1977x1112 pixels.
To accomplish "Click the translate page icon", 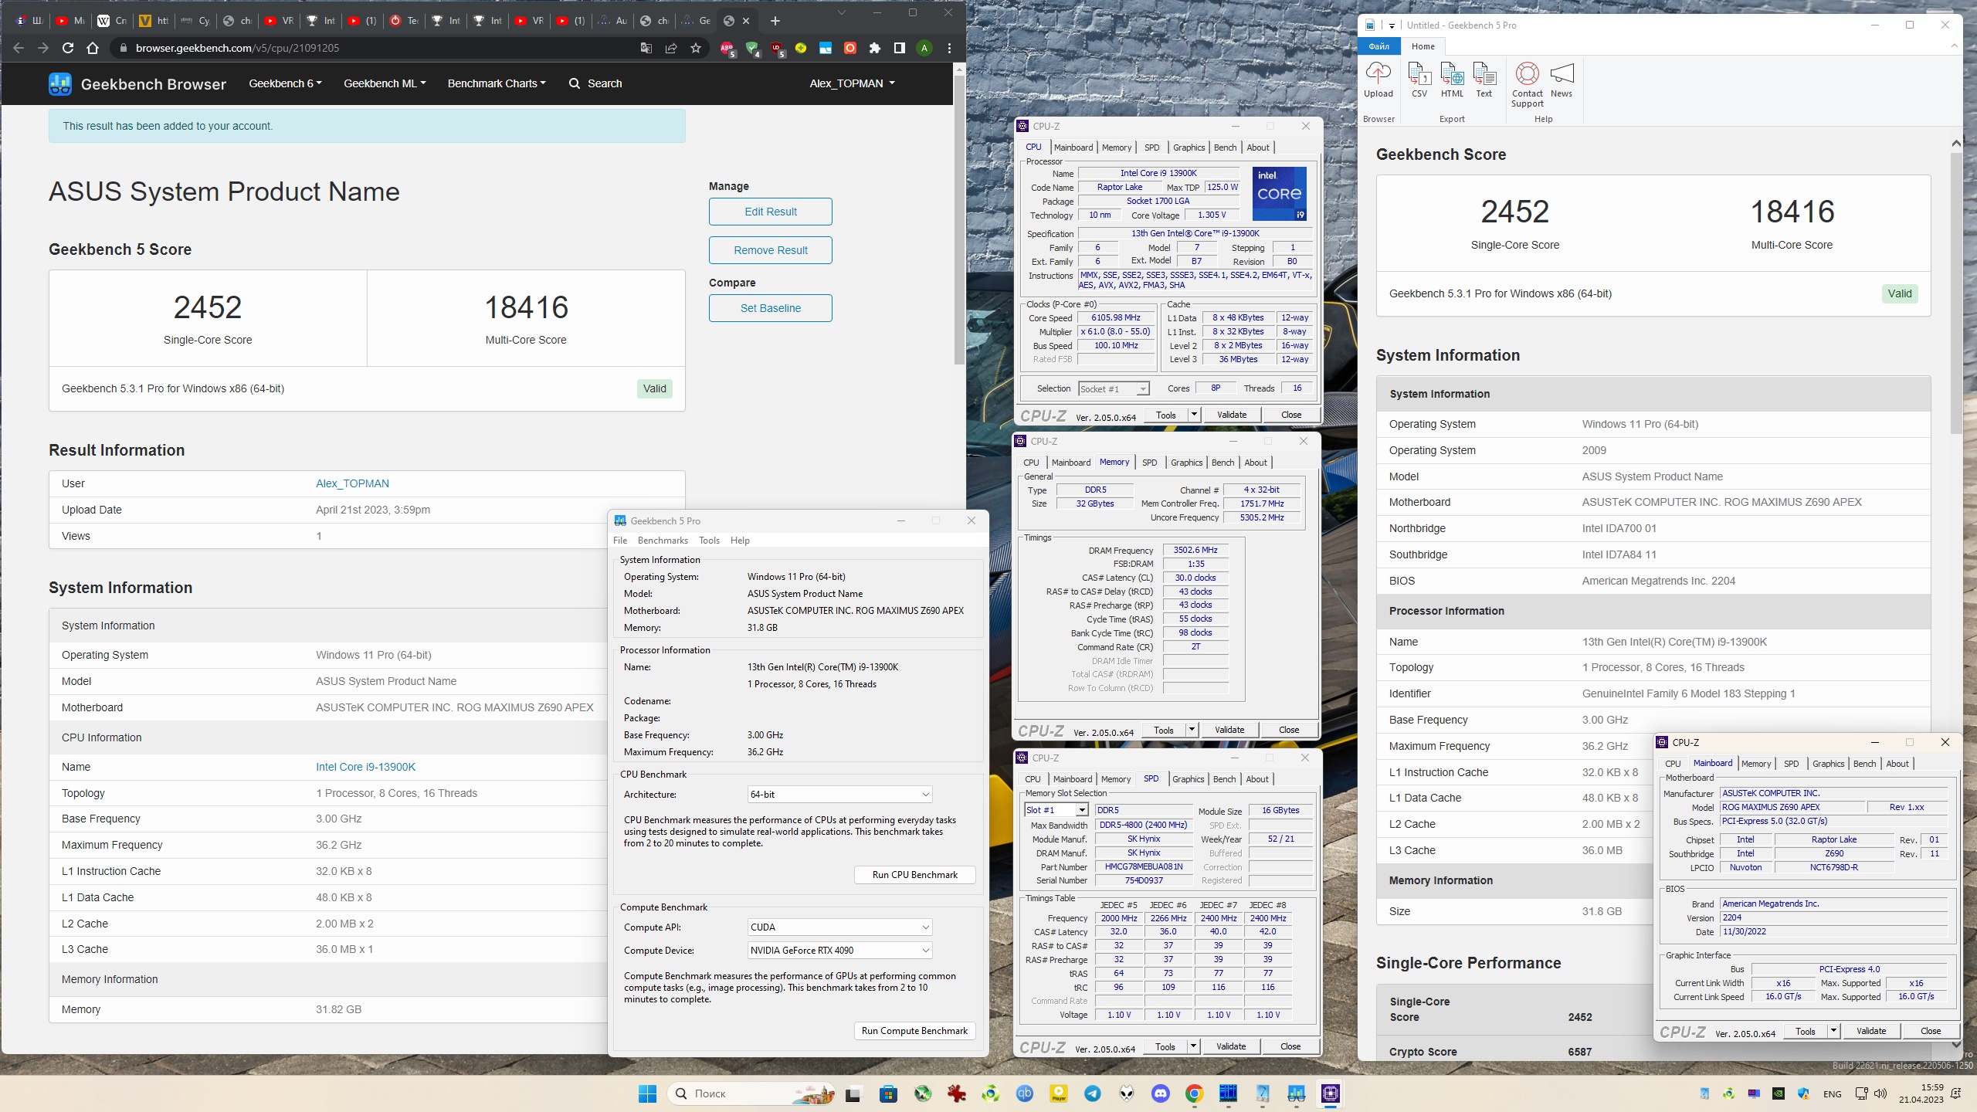I will click(646, 48).
